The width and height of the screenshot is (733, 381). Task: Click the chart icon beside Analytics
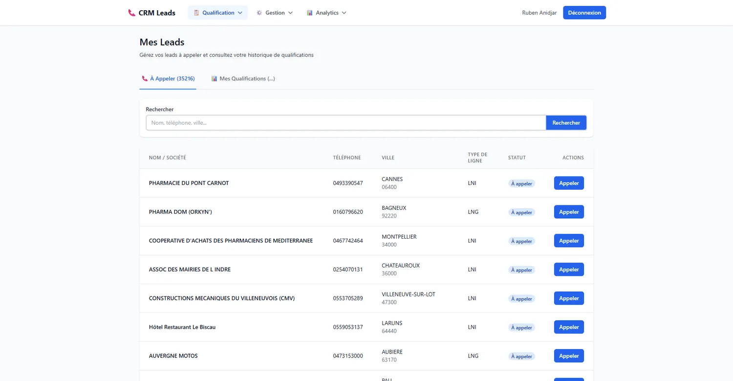click(310, 13)
